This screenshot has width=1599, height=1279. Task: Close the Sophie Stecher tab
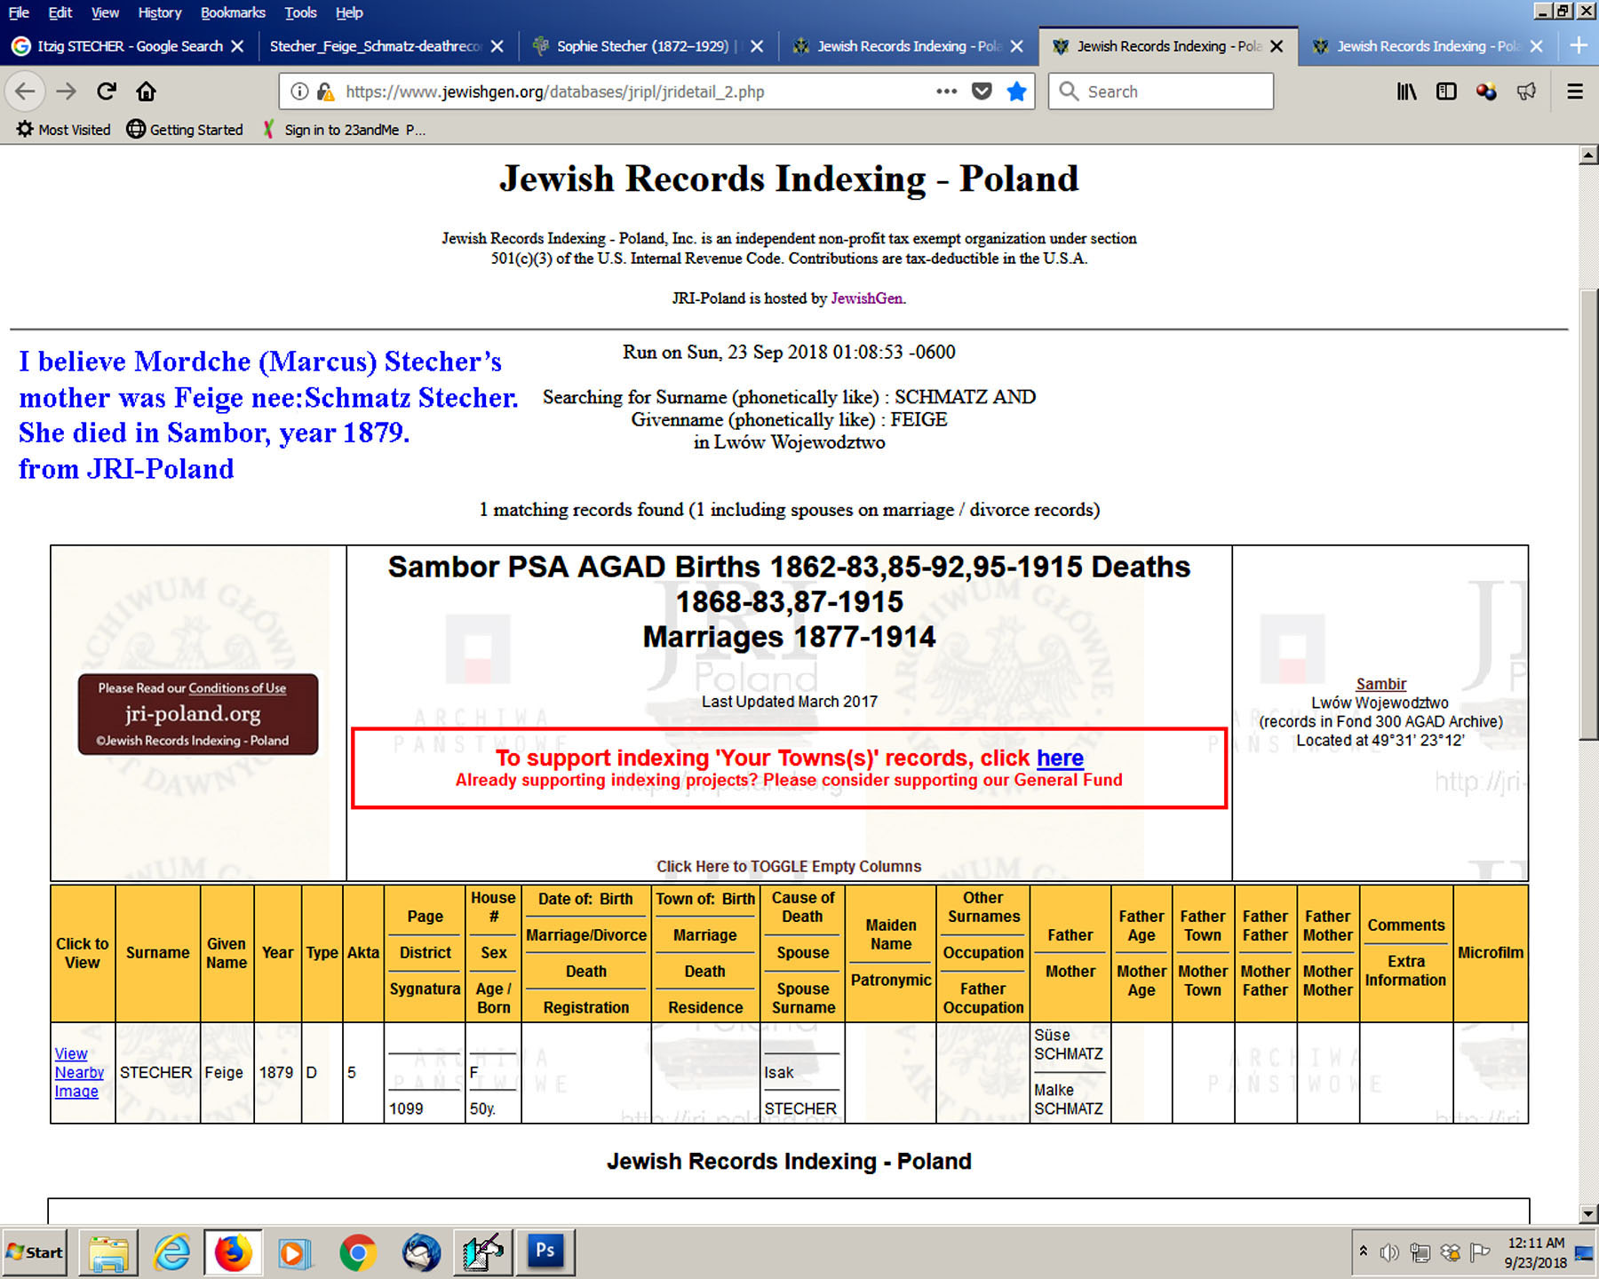pyautogui.click(x=757, y=46)
